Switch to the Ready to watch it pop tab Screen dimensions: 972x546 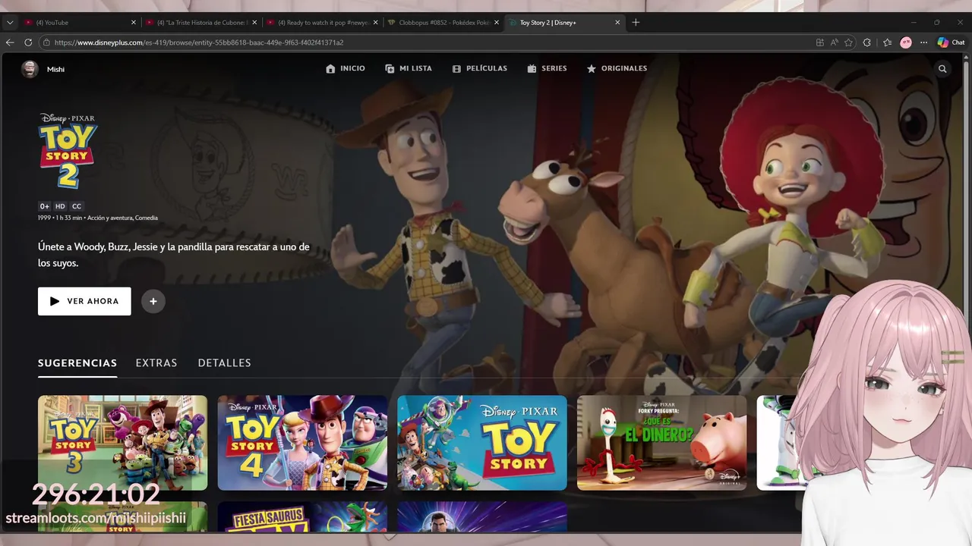click(323, 23)
